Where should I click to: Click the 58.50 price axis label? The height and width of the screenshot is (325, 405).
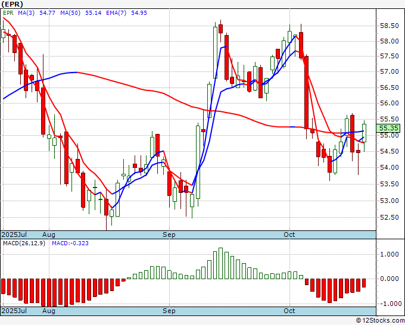coord(390,26)
